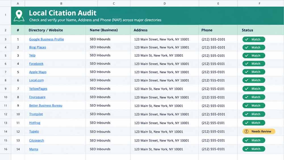
Task: Select column C header
Action: (114, 3)
